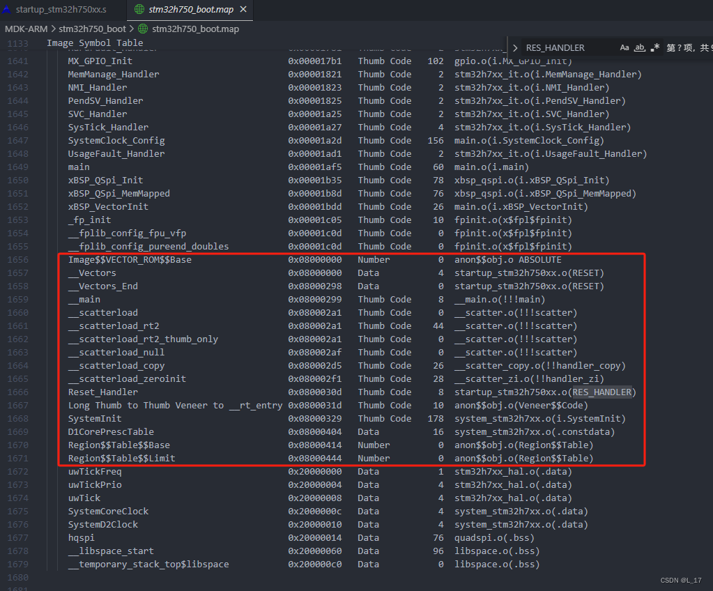Open the MDK-ARM breadcrumb

point(26,29)
